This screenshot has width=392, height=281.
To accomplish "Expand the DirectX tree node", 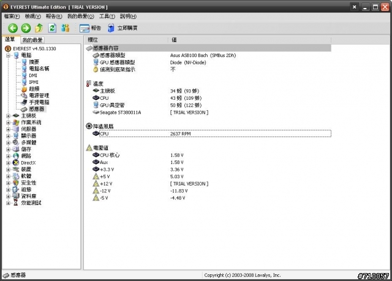I will tap(8, 163).
